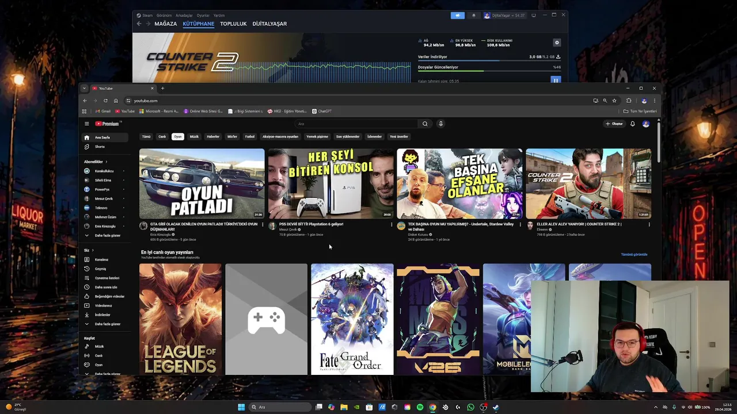
Task: Open League of Legends live game card
Action: [180, 319]
